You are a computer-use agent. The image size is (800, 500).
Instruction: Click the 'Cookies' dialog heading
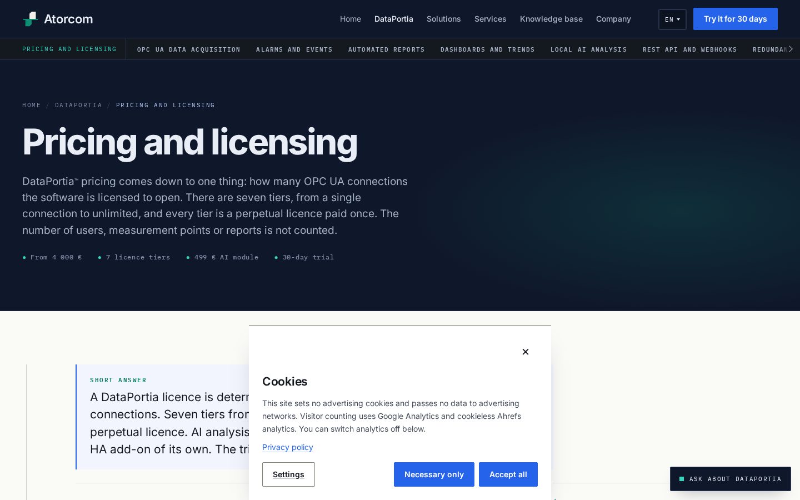point(284,382)
